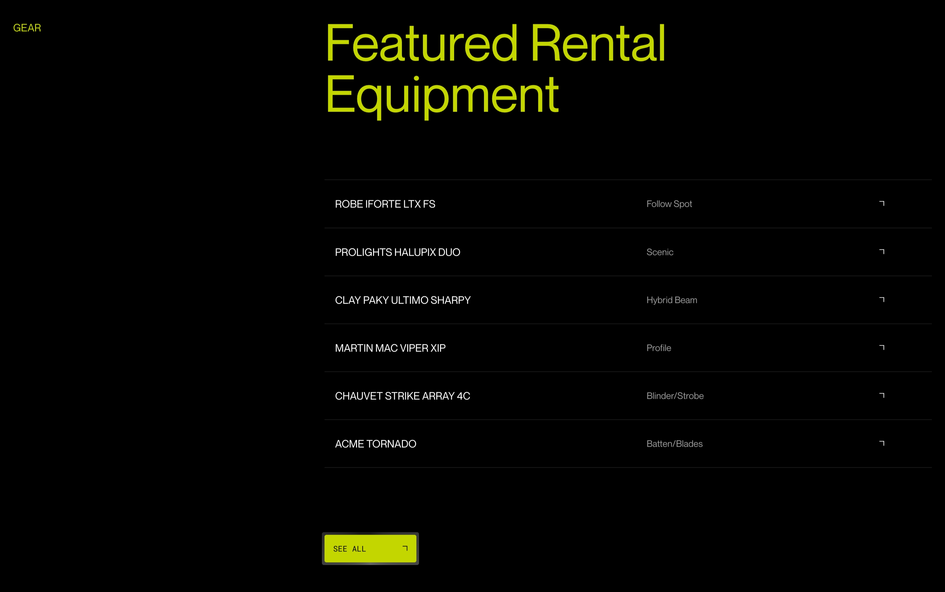Click the Follow Spot category text
Viewport: 945px width, 592px height.
click(x=669, y=204)
